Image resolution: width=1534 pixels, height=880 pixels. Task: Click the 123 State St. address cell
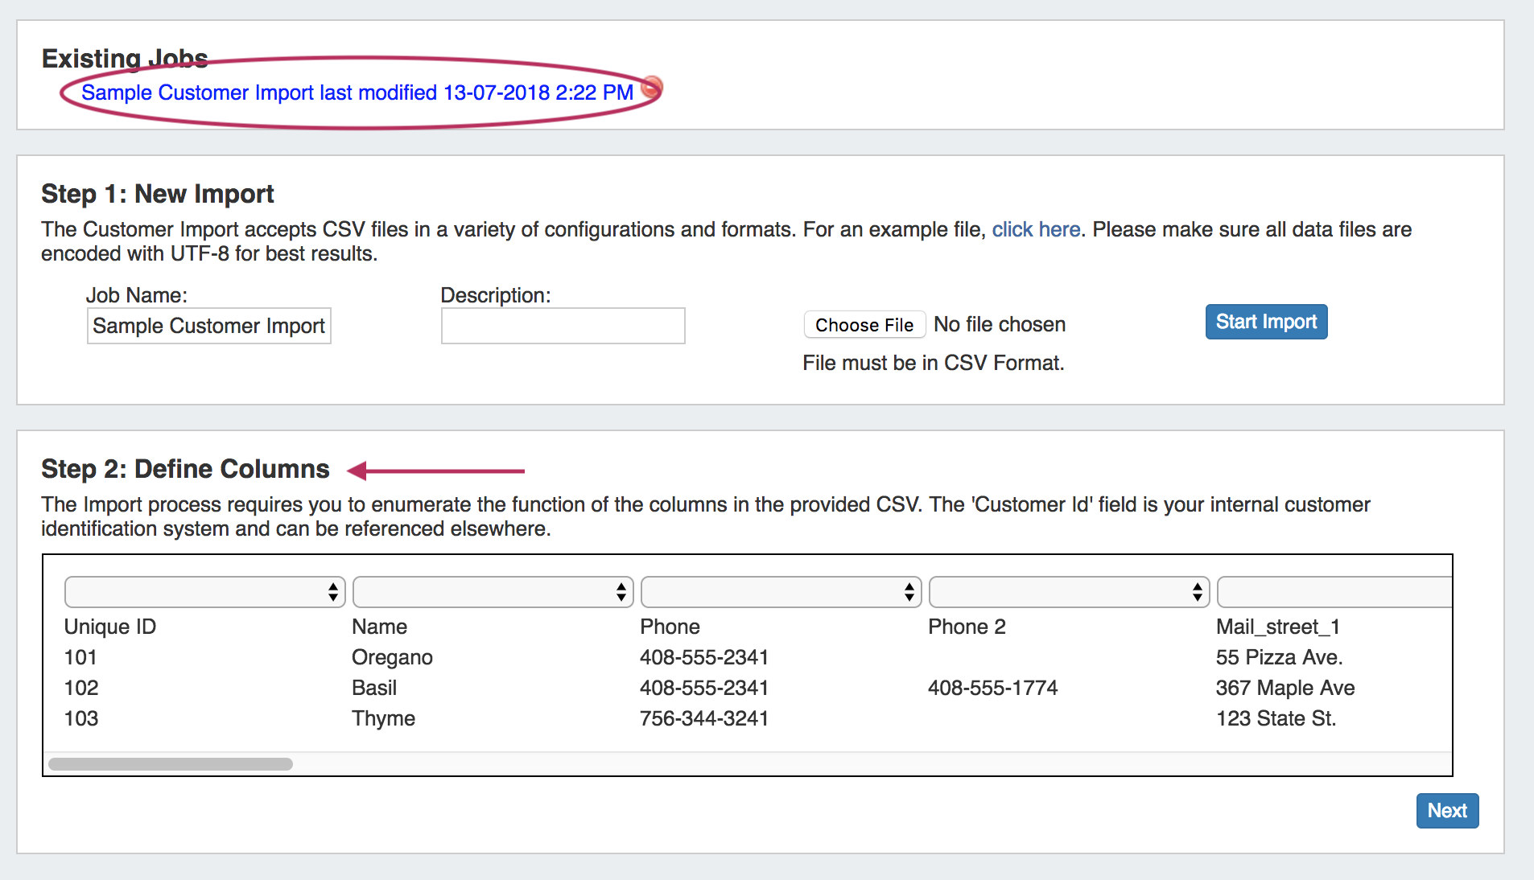(x=1276, y=719)
